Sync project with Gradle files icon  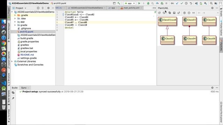[197, 3]
